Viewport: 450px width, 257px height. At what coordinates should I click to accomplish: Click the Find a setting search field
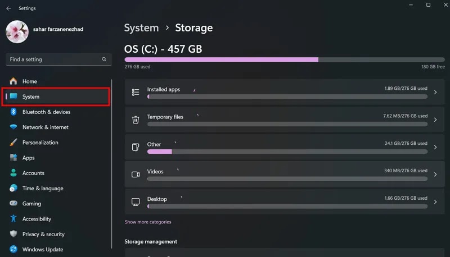58,59
